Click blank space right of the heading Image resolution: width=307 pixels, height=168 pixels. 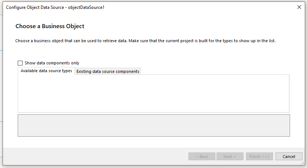coord(185,26)
